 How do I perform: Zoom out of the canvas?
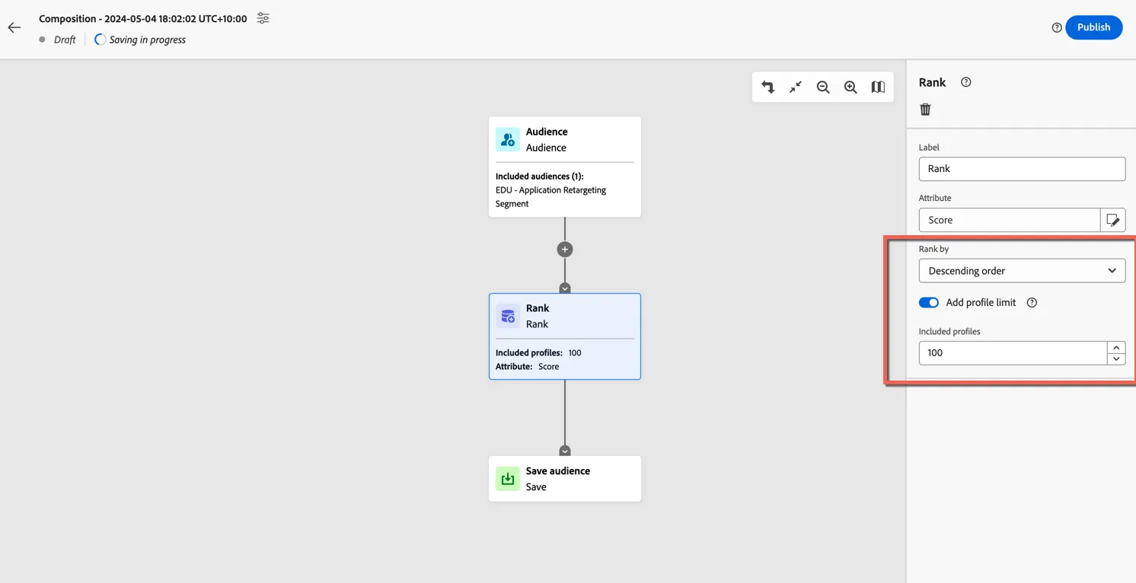823,88
